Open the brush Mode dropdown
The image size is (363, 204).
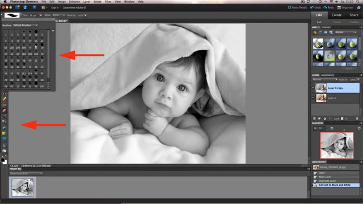pyautogui.click(x=58, y=15)
